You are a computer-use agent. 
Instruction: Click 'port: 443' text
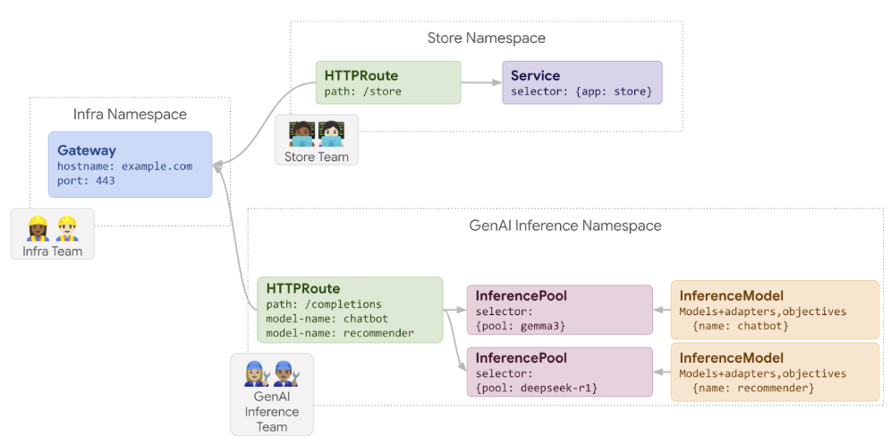pyautogui.click(x=87, y=181)
